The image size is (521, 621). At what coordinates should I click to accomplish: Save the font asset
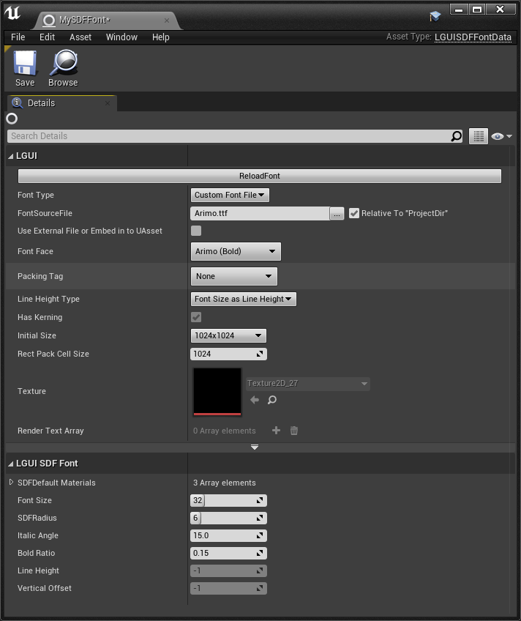(25, 68)
